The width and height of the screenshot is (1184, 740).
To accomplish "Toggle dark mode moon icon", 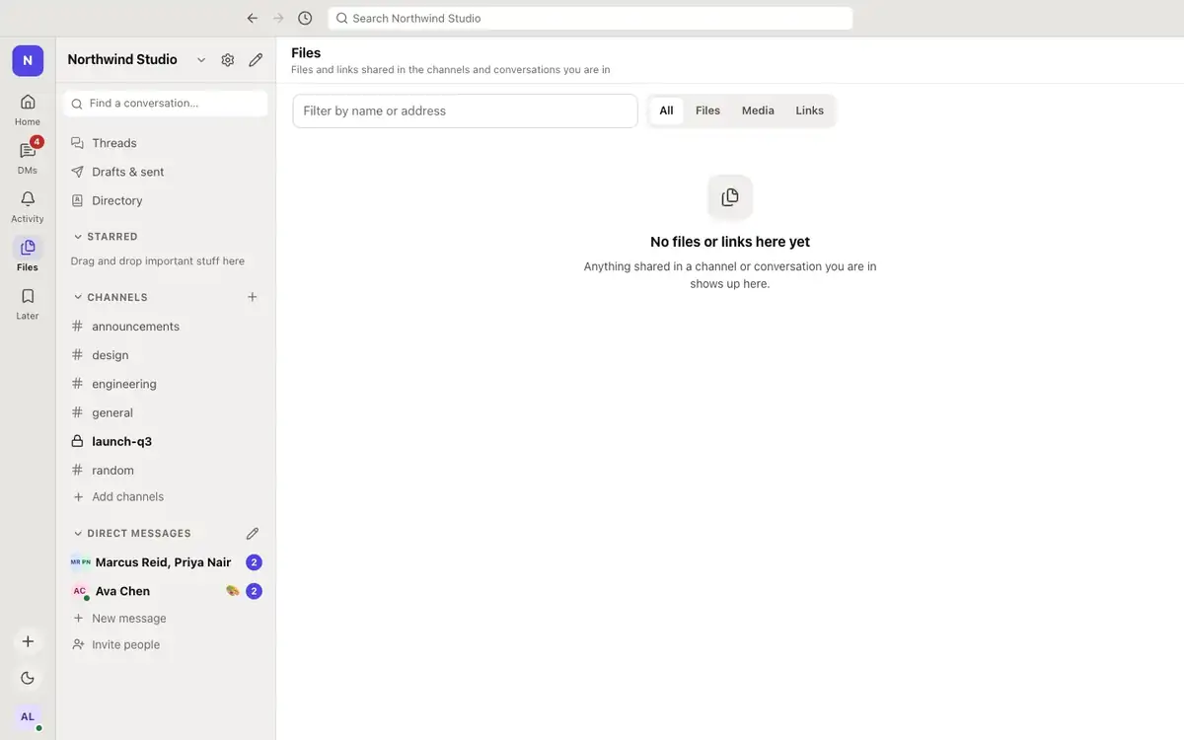I will pos(28,678).
